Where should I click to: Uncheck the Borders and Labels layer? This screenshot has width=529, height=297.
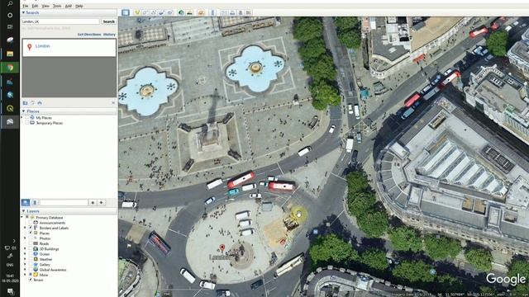pyautogui.click(x=31, y=228)
